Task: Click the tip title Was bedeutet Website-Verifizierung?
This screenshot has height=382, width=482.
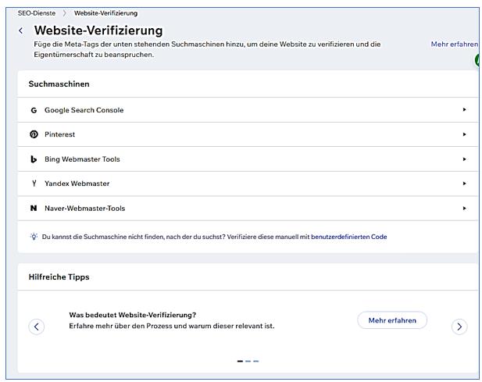Action: point(133,315)
